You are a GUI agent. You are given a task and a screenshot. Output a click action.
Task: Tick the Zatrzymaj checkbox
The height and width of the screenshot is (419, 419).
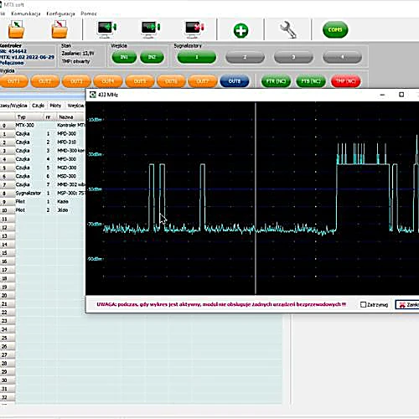[363, 304]
